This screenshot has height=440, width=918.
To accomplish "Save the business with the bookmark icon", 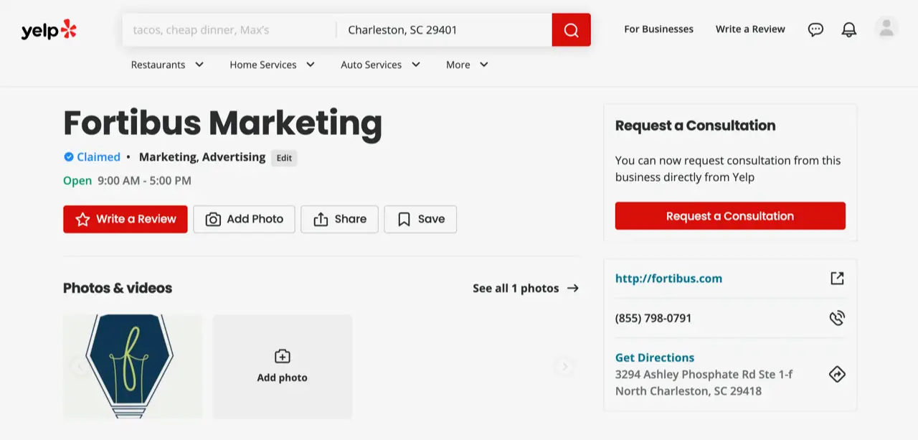I will tap(403, 219).
